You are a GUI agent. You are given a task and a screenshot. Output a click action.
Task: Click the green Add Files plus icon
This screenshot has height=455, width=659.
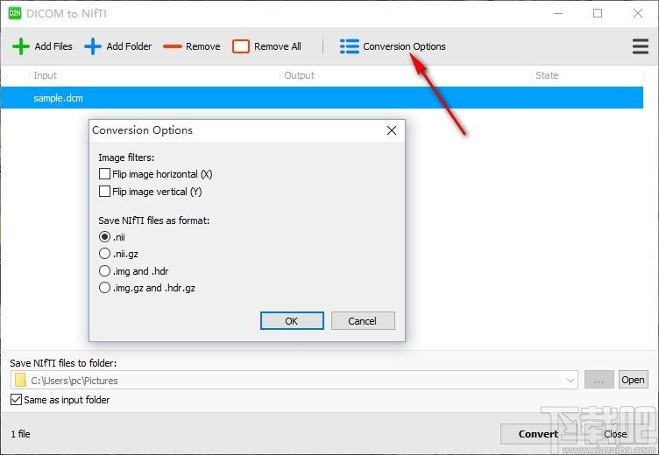coord(21,46)
